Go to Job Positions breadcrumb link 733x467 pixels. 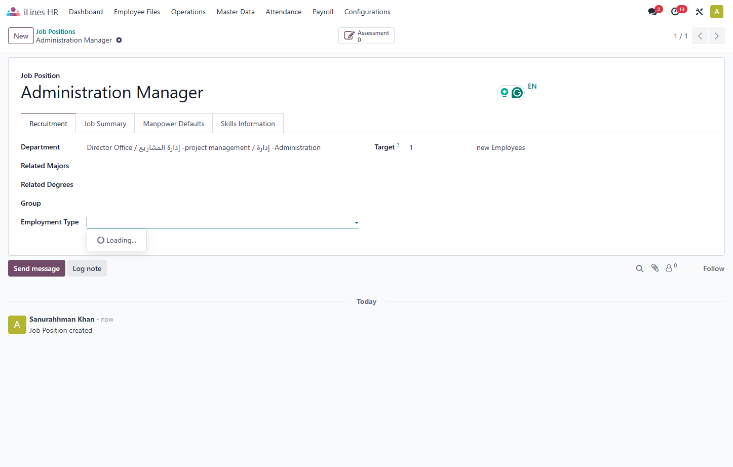55,31
